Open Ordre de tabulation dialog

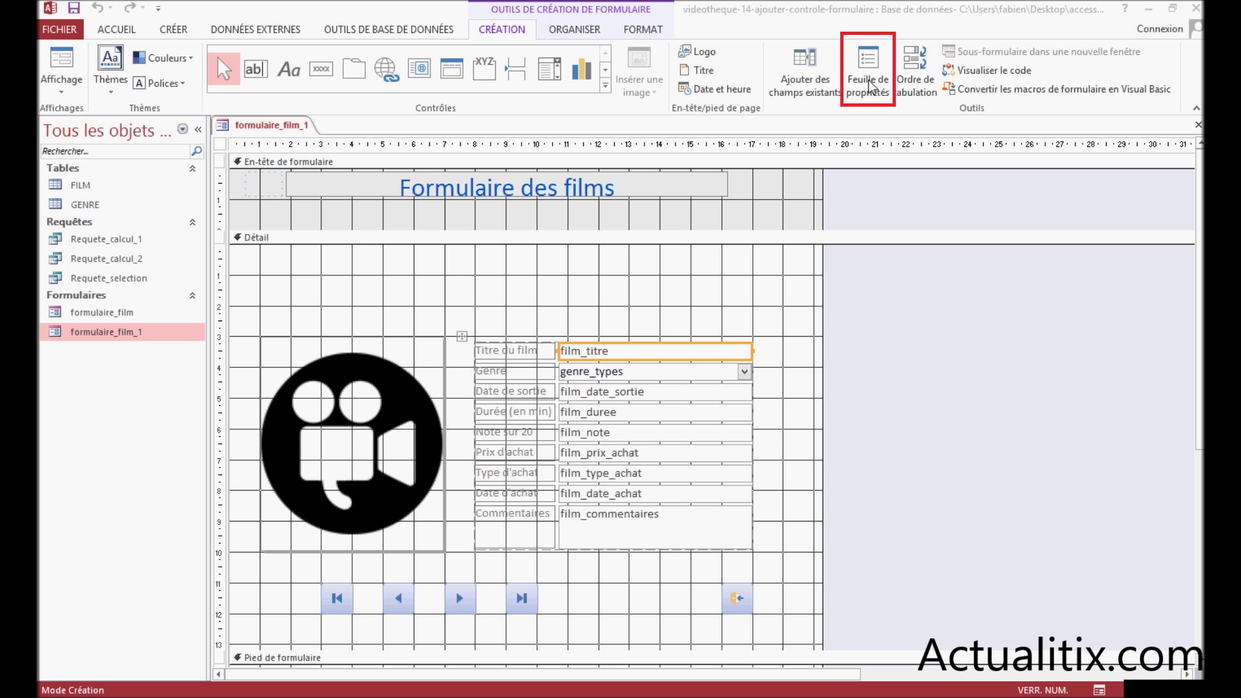click(916, 72)
